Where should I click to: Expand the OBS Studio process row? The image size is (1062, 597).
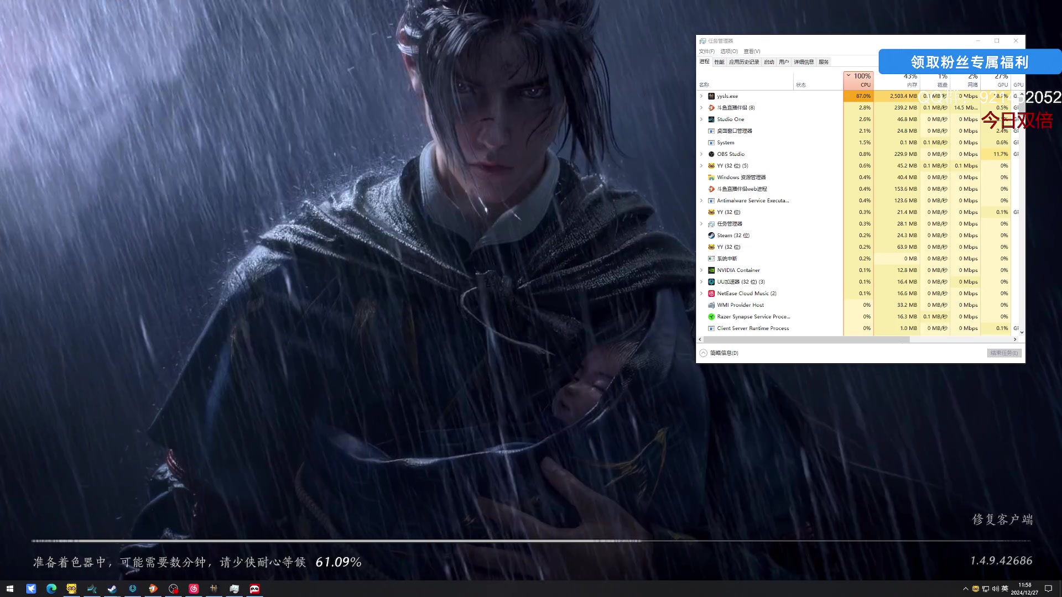[x=701, y=154]
